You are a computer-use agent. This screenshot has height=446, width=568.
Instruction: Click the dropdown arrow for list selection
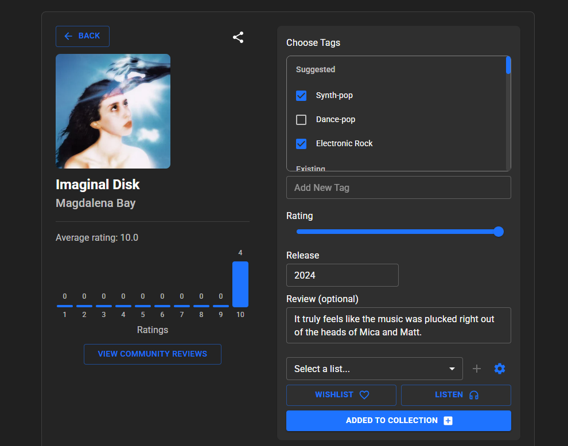[452, 369]
